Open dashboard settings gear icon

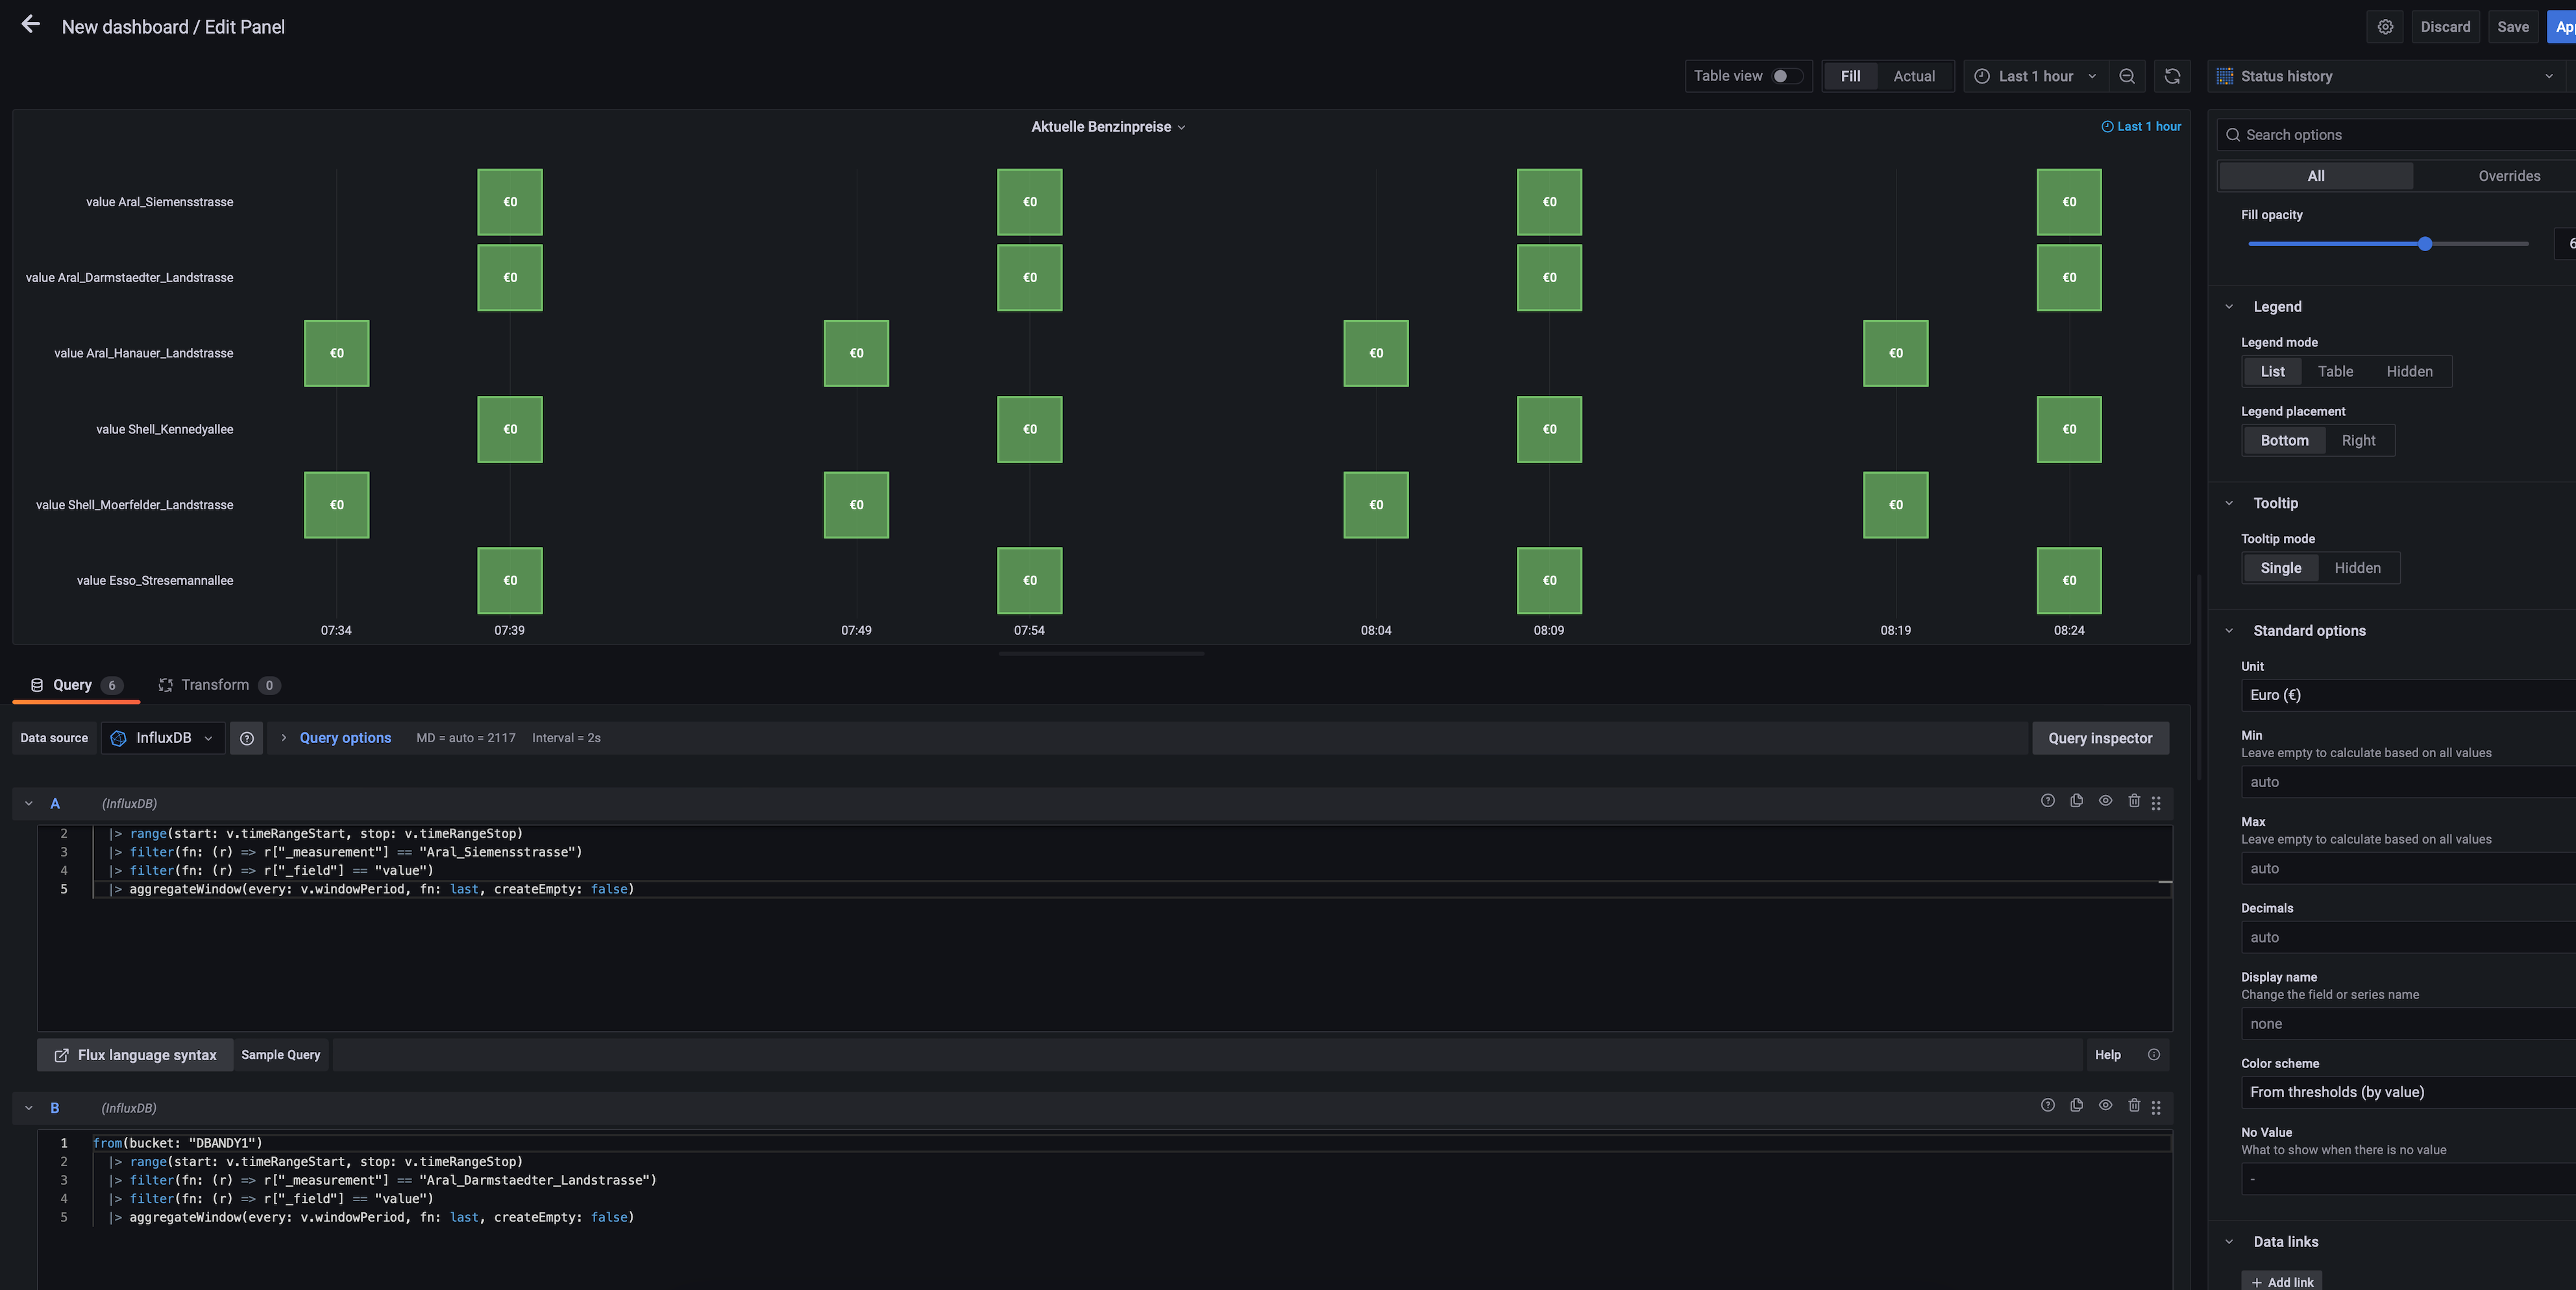[2385, 27]
